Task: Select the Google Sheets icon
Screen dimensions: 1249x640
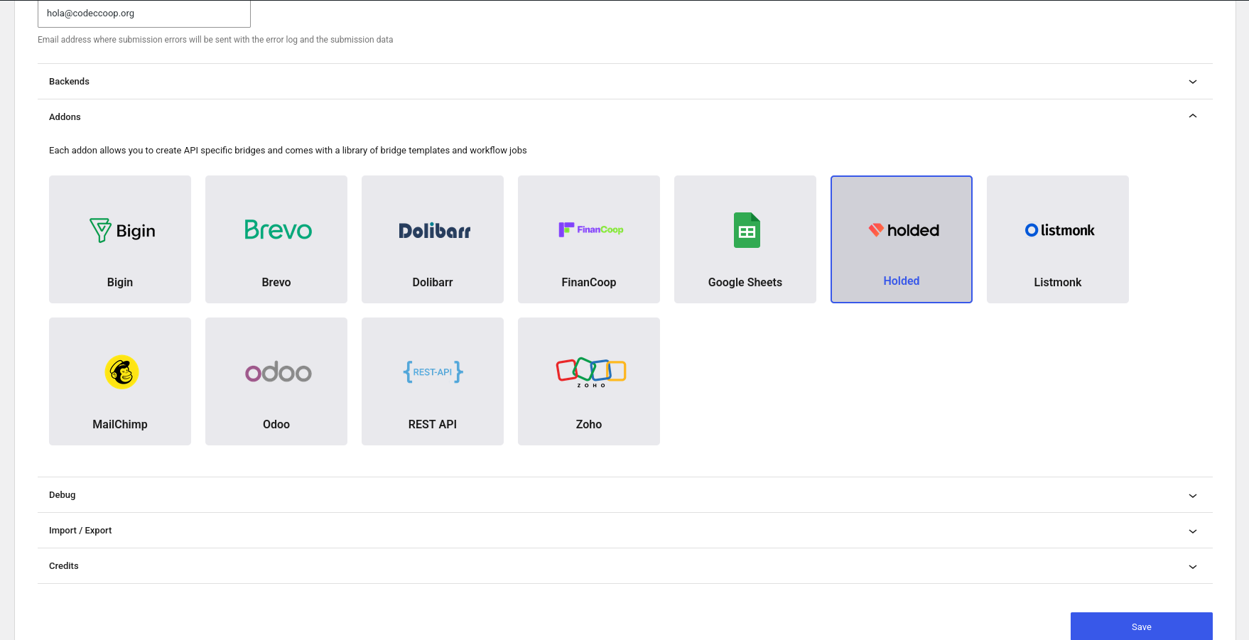Action: [x=746, y=230]
